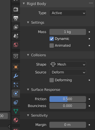Open the Material properties tab
This screenshot has height=130, width=95.
point(16,120)
